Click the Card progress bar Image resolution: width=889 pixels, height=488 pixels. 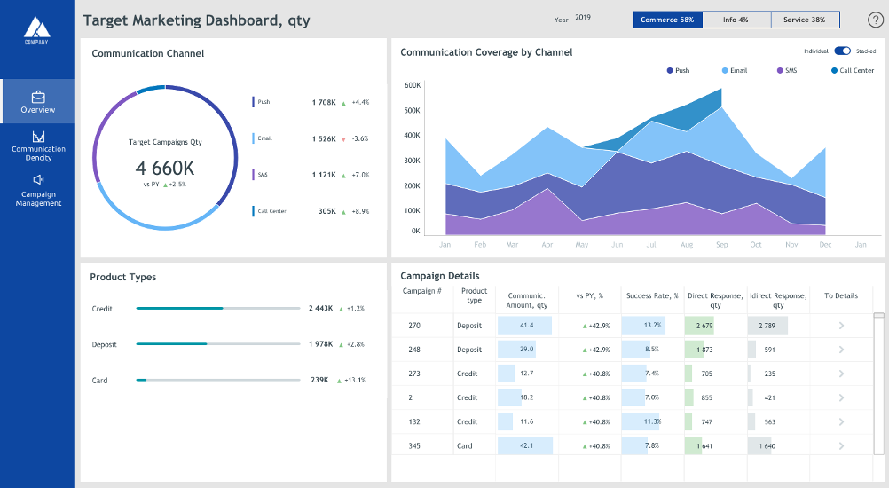(217, 380)
